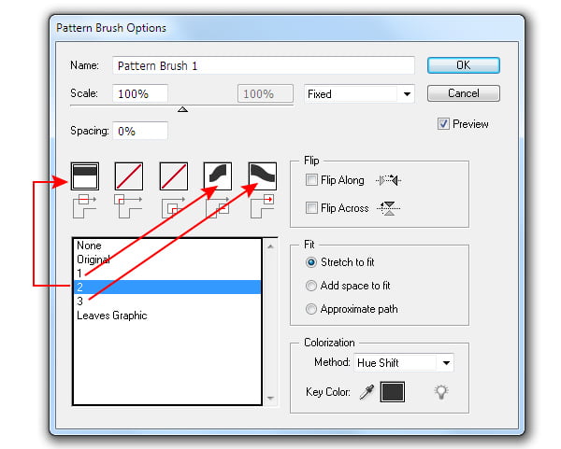
Task: Pick key color with the eyedropper
Action: [x=367, y=392]
